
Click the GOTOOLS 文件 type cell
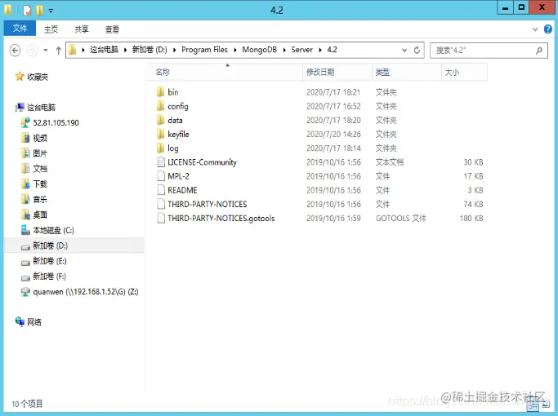[x=400, y=218]
